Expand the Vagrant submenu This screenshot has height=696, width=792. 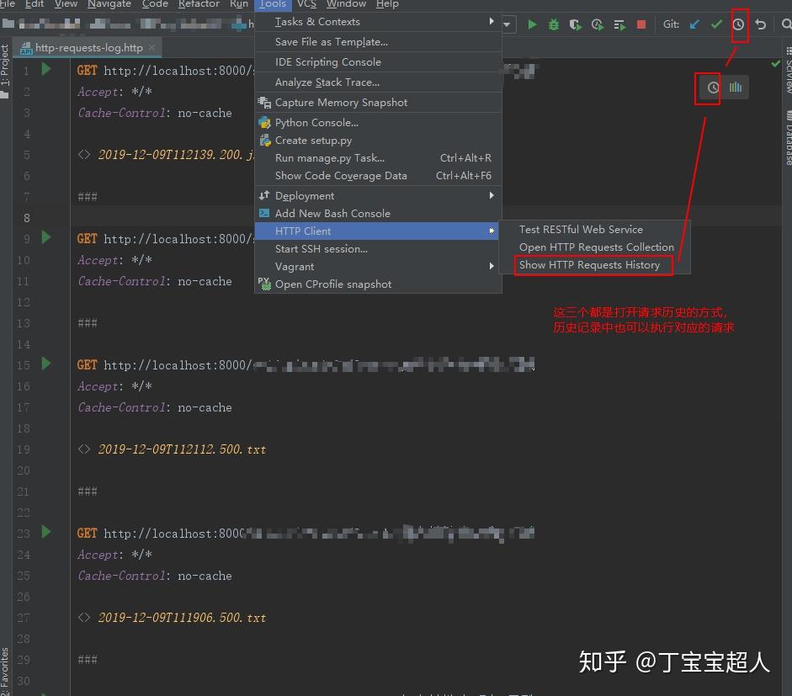pos(295,266)
